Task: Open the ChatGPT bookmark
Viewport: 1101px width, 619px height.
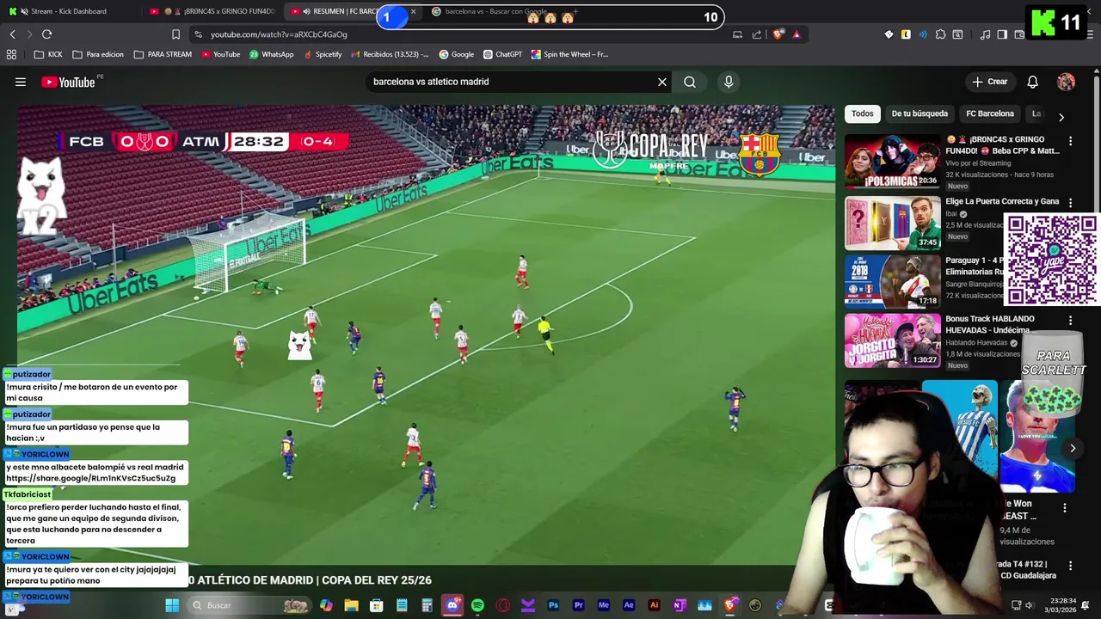Action: coord(502,54)
